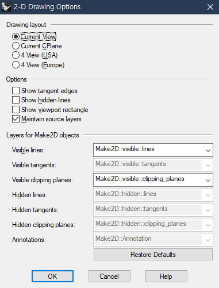Expand the Annotations layer dropdown

click(153, 240)
